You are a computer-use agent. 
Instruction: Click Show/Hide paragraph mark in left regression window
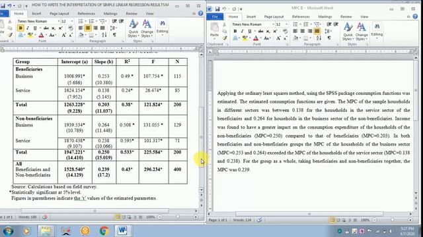click(114, 35)
